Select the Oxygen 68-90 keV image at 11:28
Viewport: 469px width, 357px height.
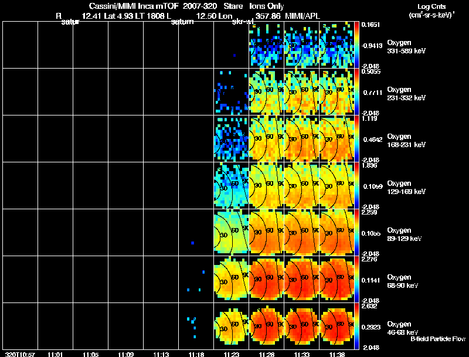pyautogui.click(x=266, y=279)
